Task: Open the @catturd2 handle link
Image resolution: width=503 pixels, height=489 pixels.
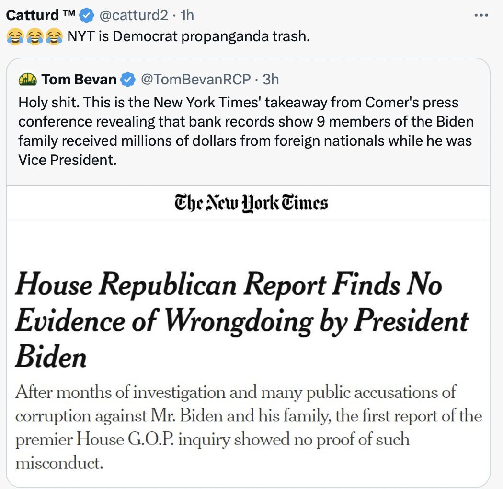Action: coord(133,15)
